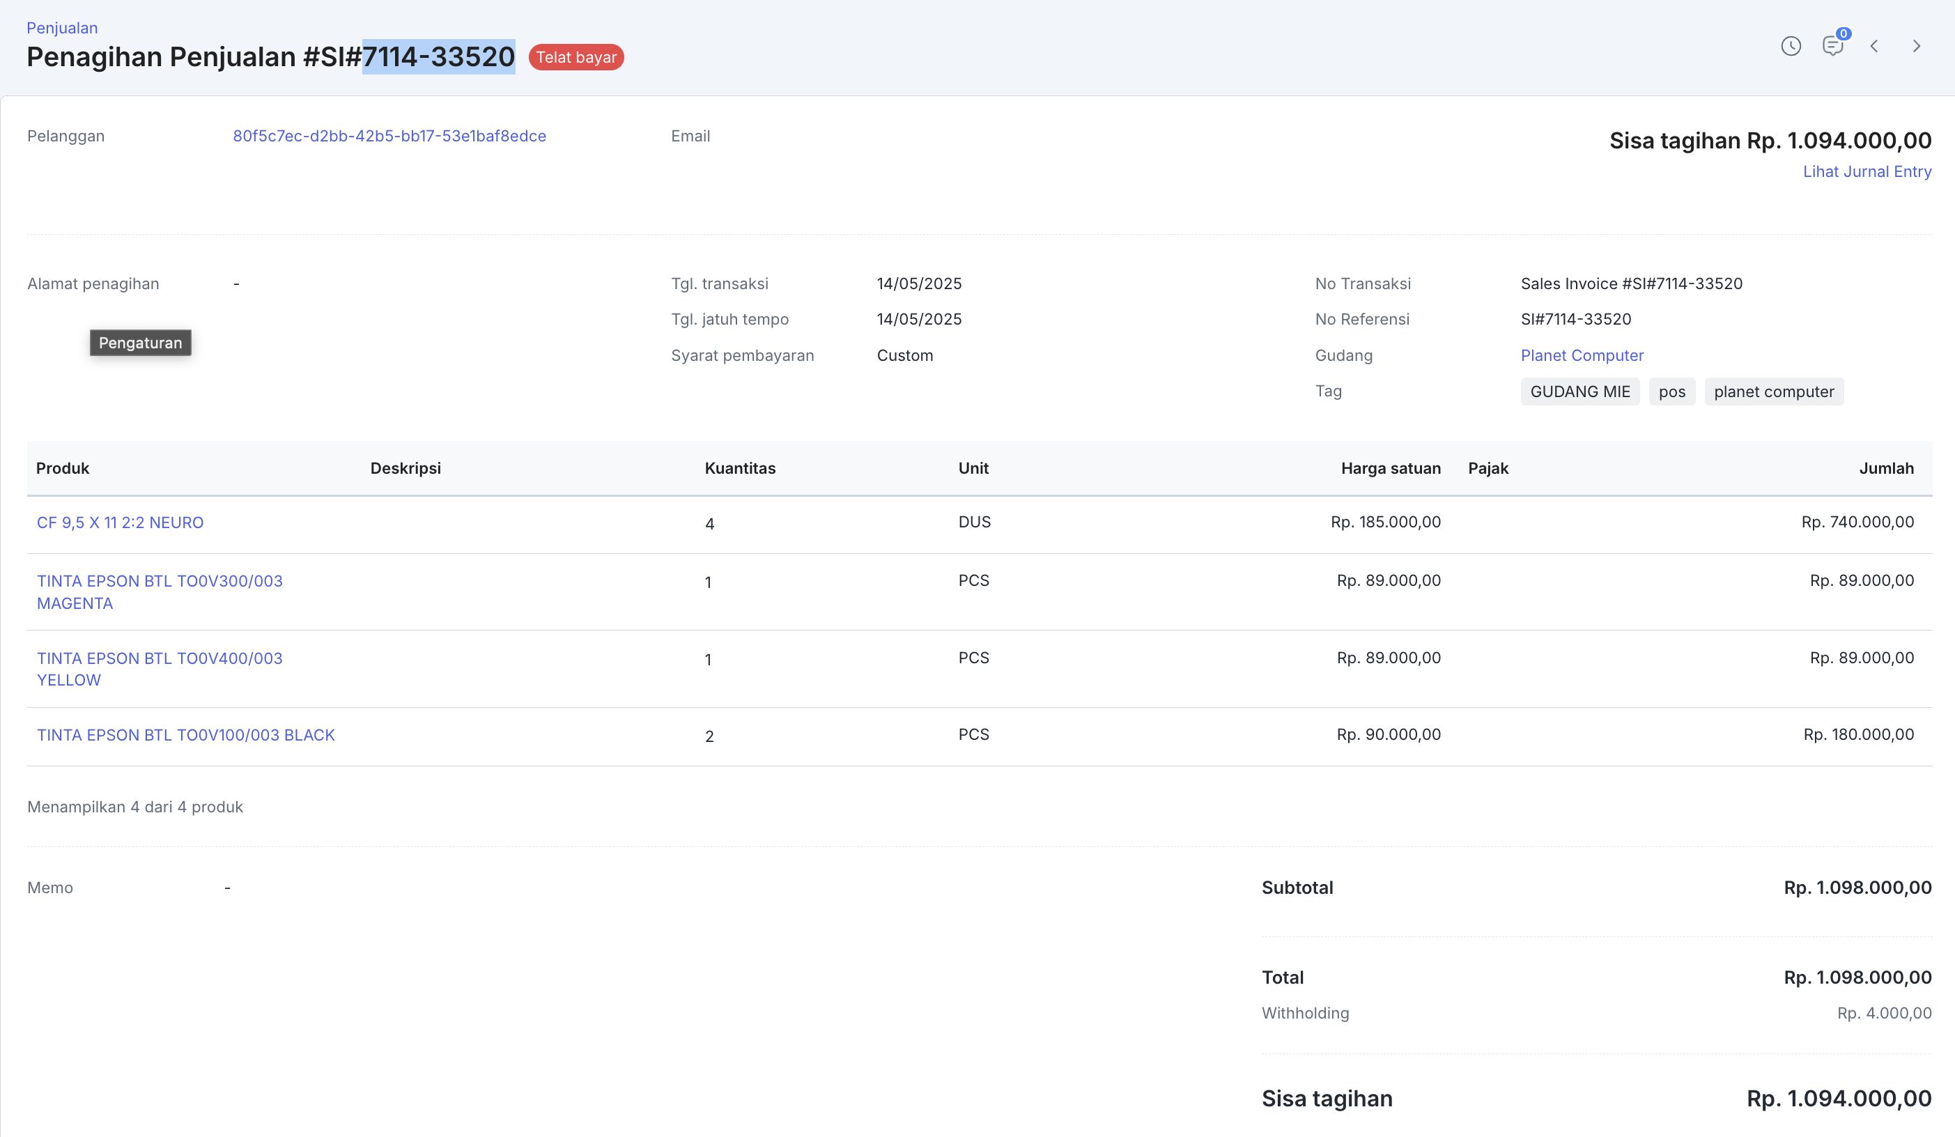Click the planet computer tag

(x=1773, y=392)
